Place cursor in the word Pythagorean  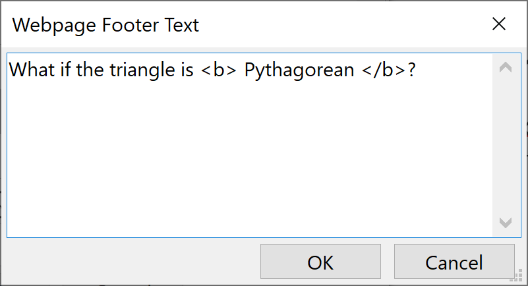(x=299, y=70)
